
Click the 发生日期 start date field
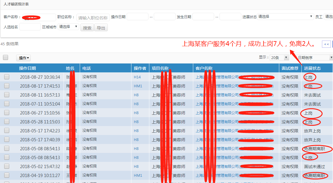[203, 16]
